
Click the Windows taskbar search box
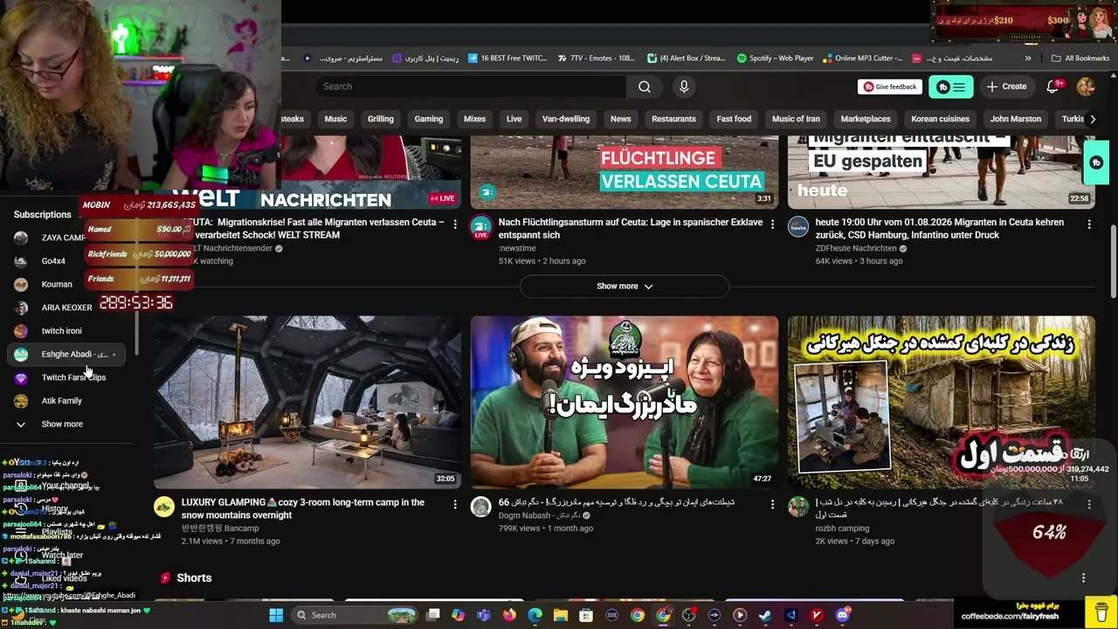tap(354, 615)
